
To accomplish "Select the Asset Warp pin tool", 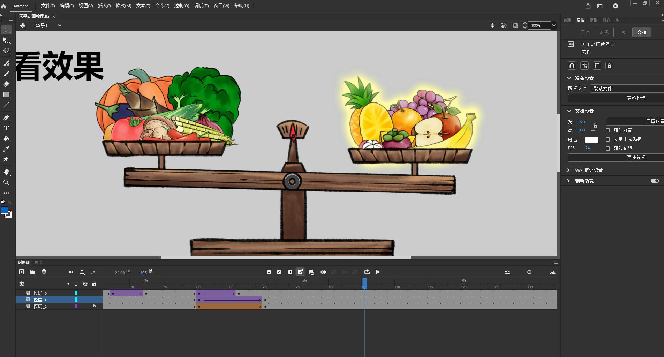I will point(6,159).
